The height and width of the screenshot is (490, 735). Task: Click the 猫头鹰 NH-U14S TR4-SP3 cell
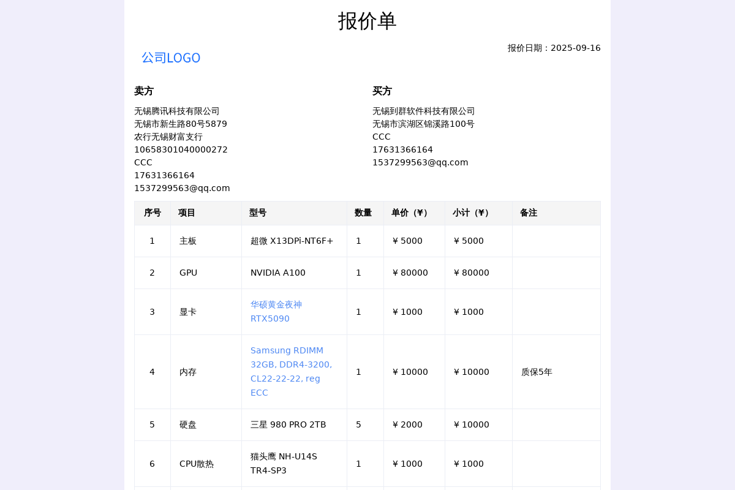click(284, 464)
